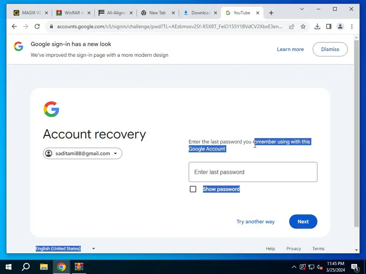366x274 pixels.
Task: Bookmark this tab with the star
Action: coord(303,26)
